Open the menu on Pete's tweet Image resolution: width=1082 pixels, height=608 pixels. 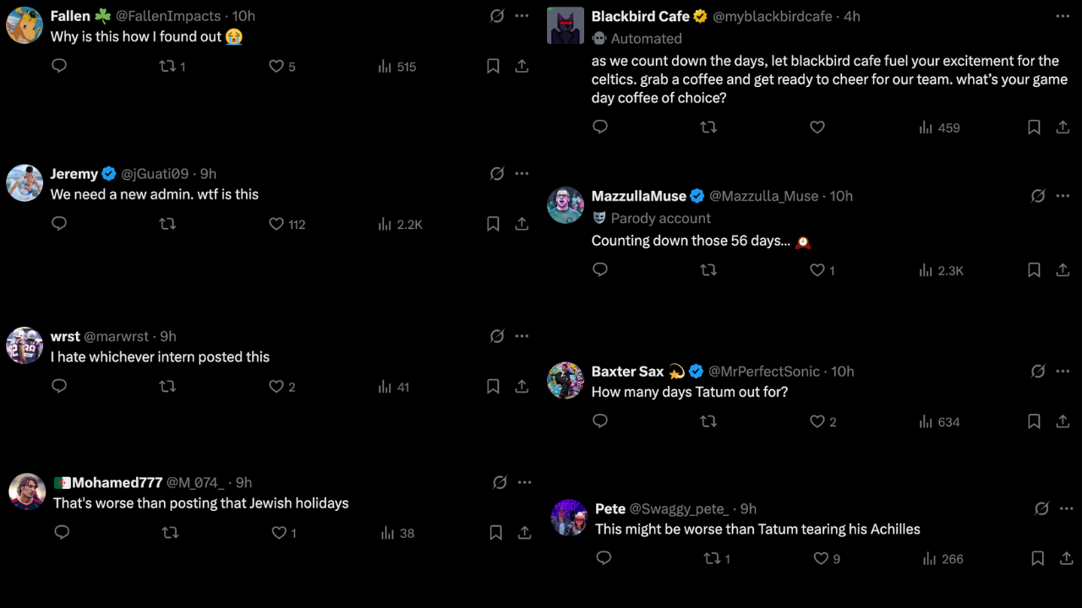(1066, 508)
